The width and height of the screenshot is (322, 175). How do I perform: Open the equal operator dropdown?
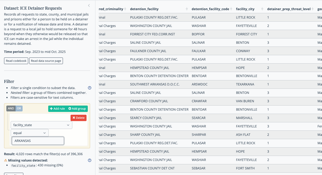coord(29,133)
